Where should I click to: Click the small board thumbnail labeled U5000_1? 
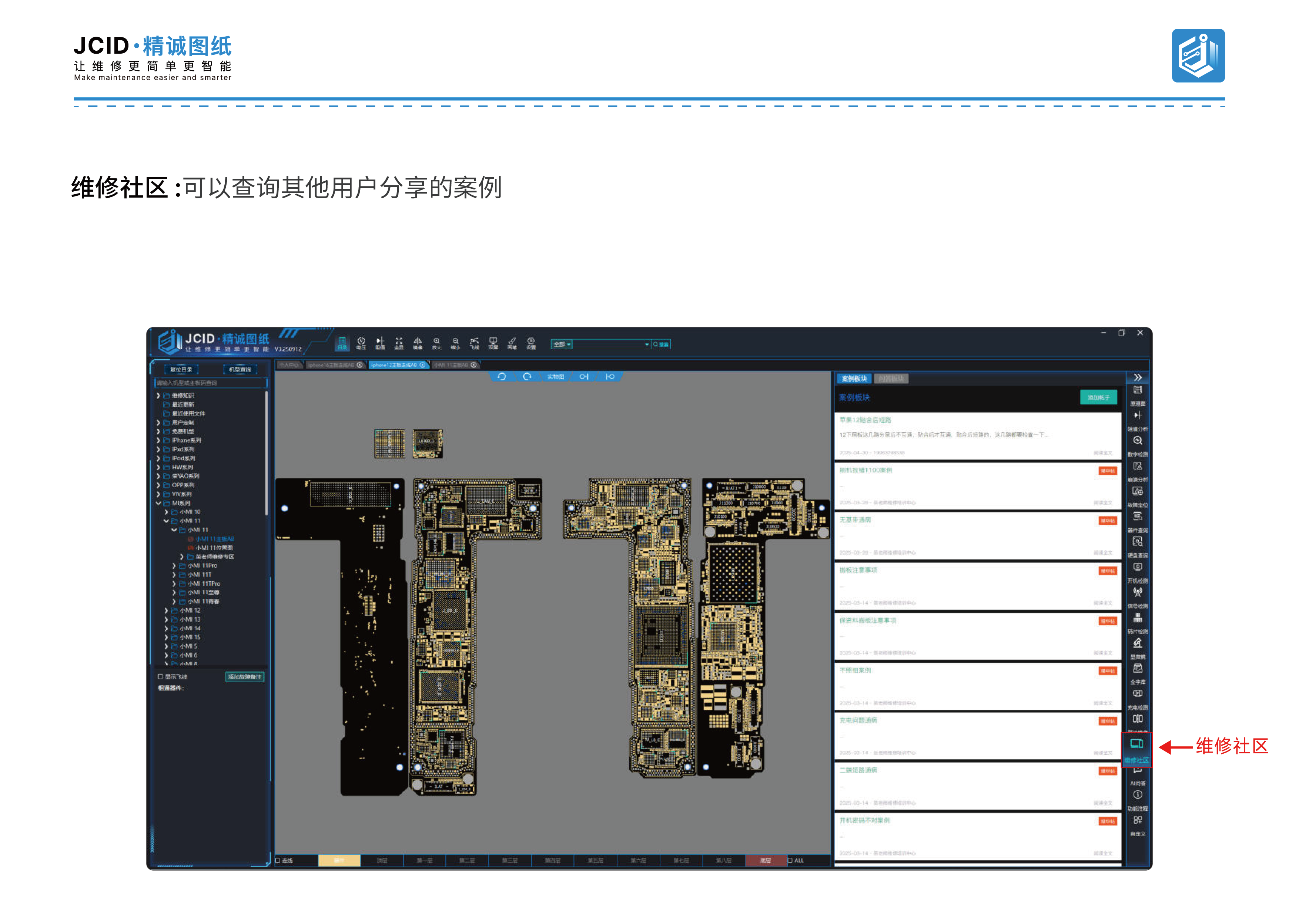coord(427,443)
